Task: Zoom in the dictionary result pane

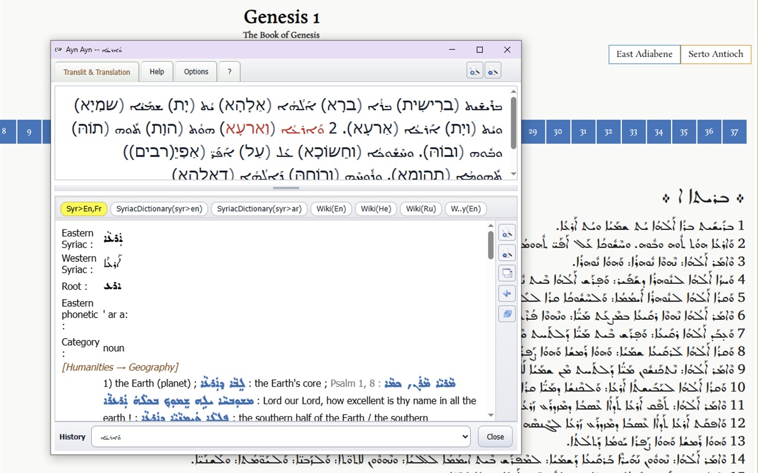Action: (x=507, y=233)
